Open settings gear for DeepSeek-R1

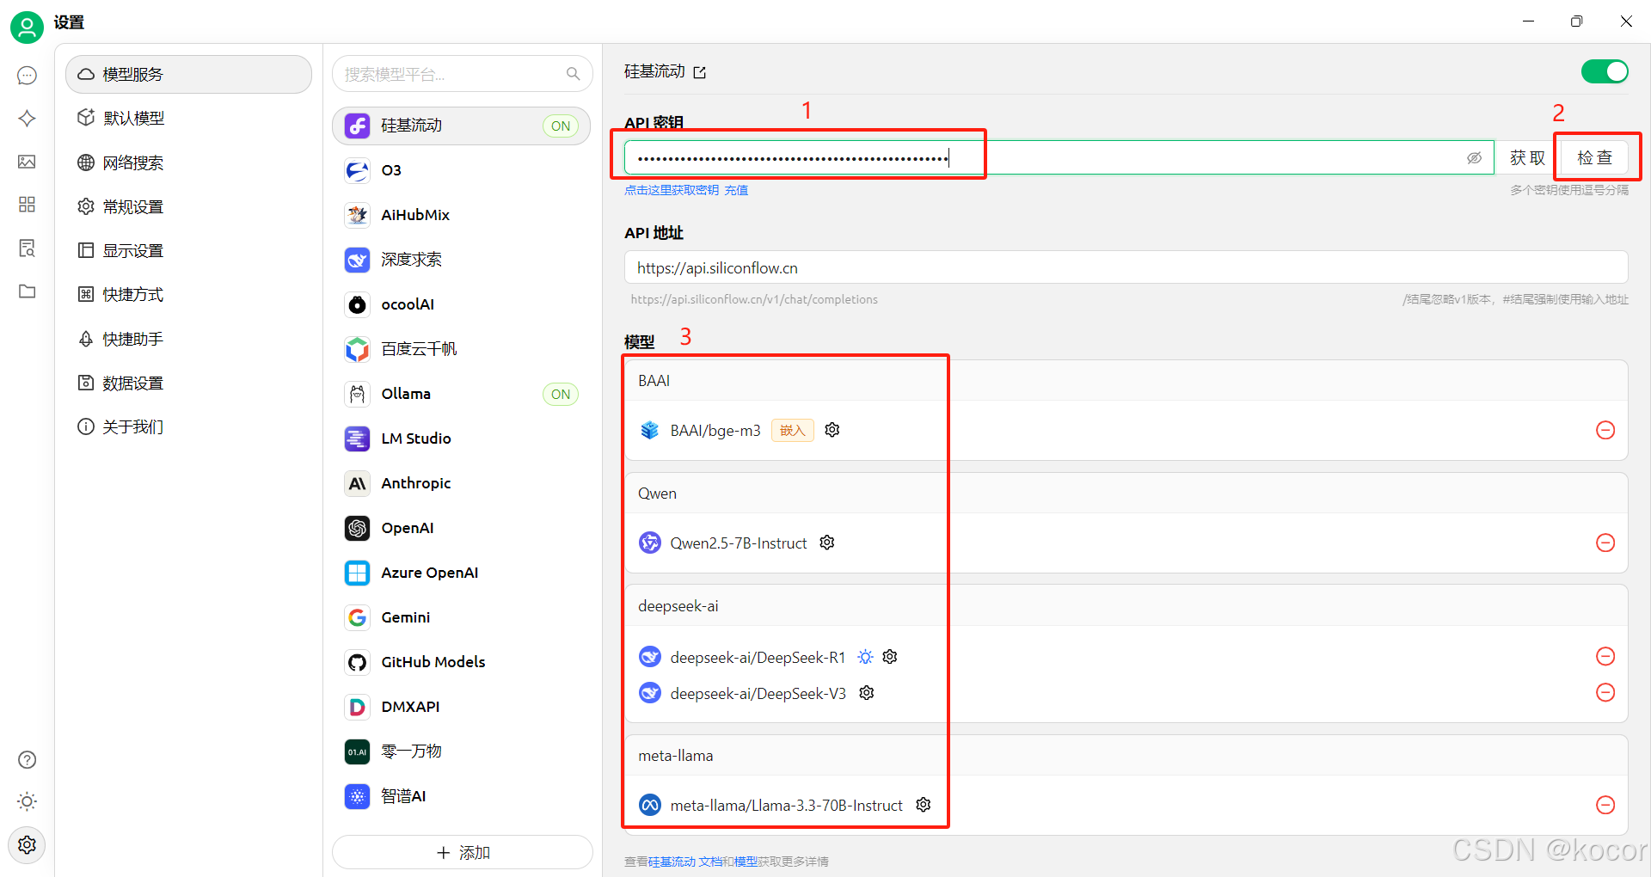(x=890, y=657)
